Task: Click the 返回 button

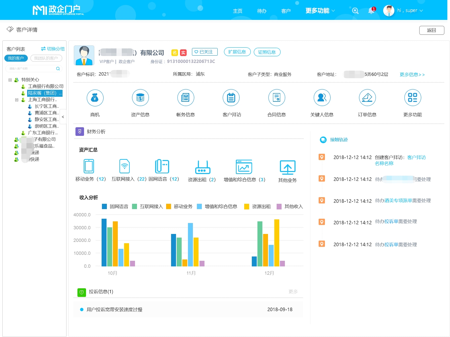Action: [x=431, y=30]
